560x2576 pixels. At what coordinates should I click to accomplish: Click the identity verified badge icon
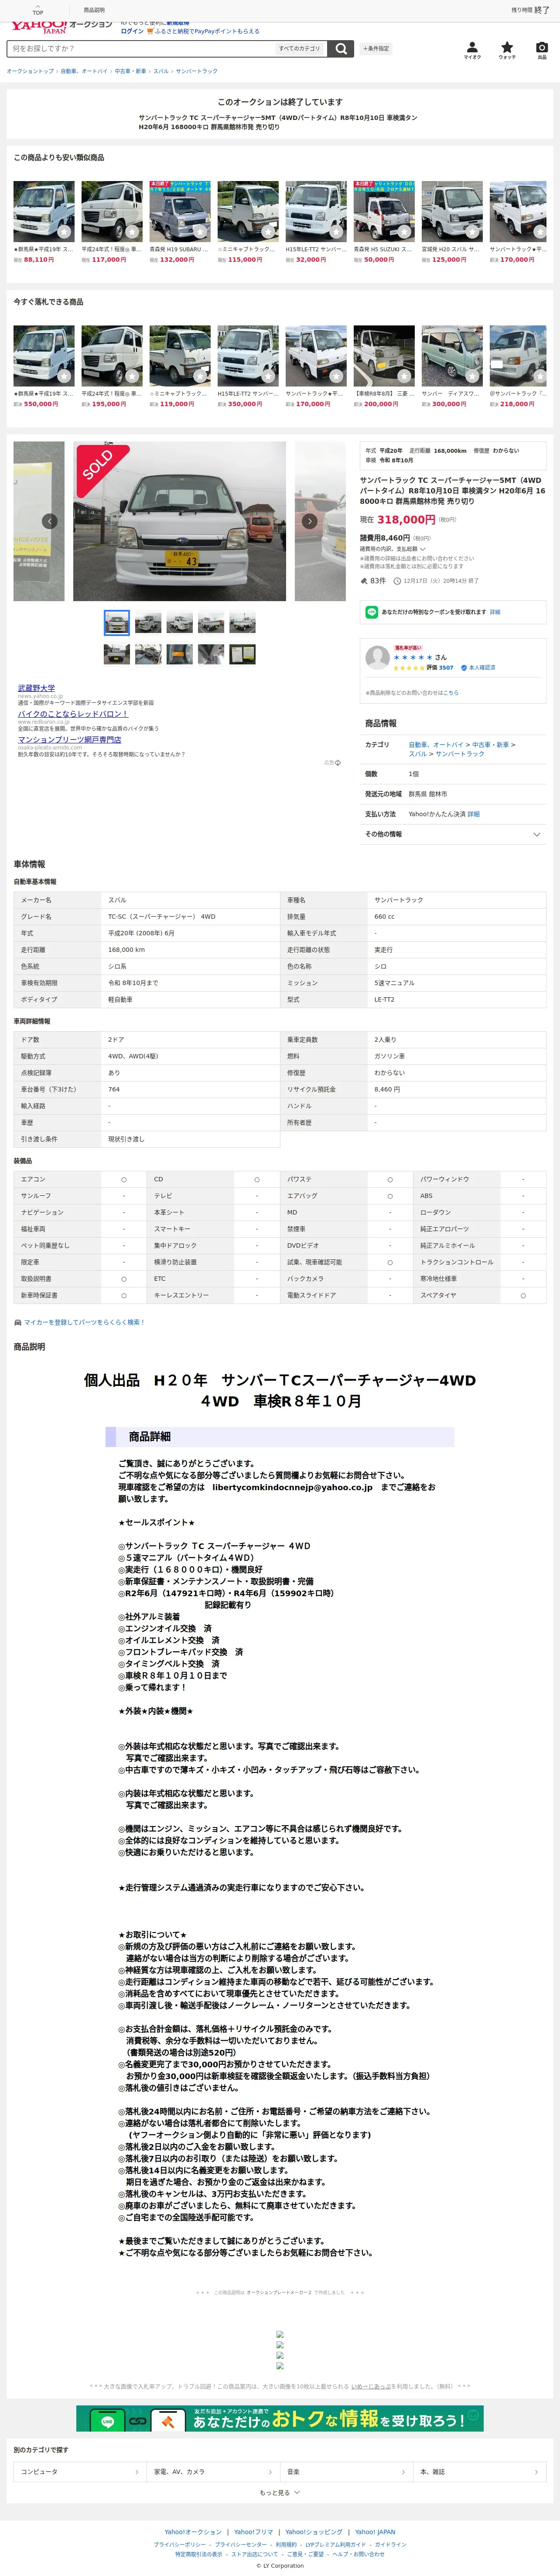coord(464,667)
